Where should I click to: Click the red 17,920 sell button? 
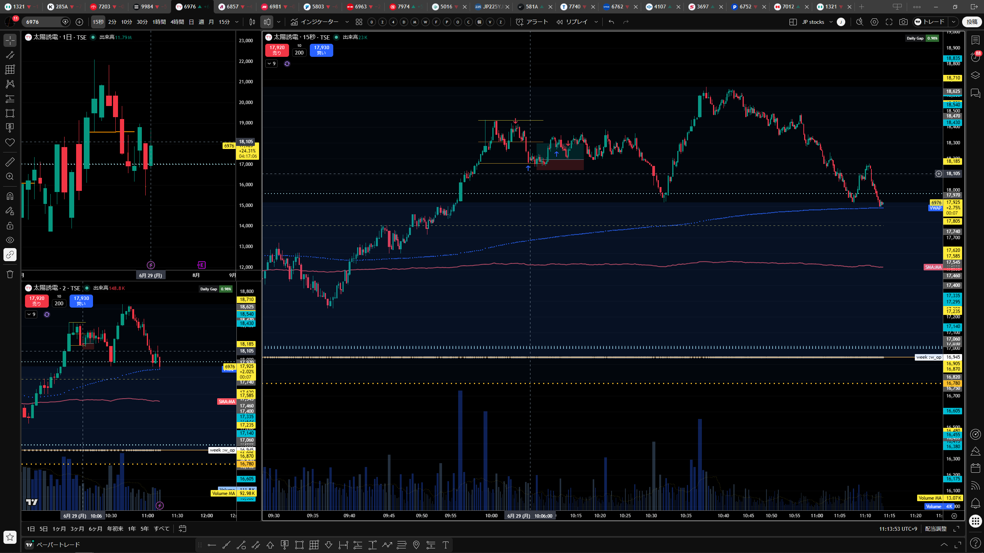click(x=277, y=50)
